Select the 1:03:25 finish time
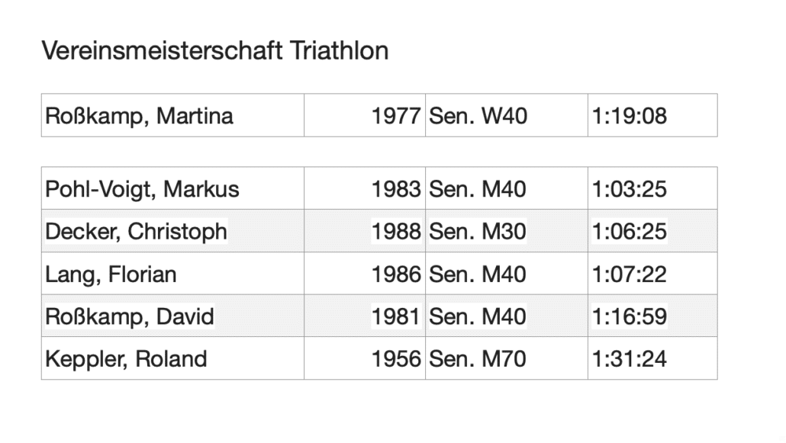 (x=652, y=188)
